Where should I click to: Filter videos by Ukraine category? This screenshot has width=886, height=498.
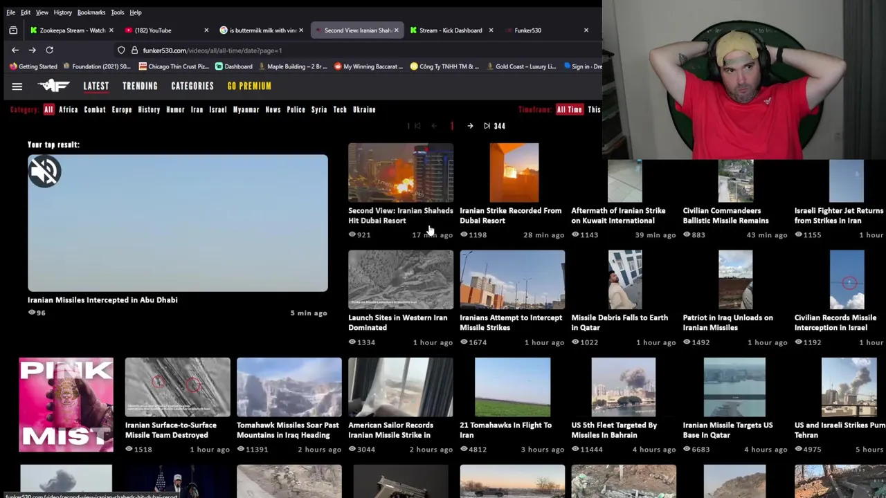tap(364, 109)
